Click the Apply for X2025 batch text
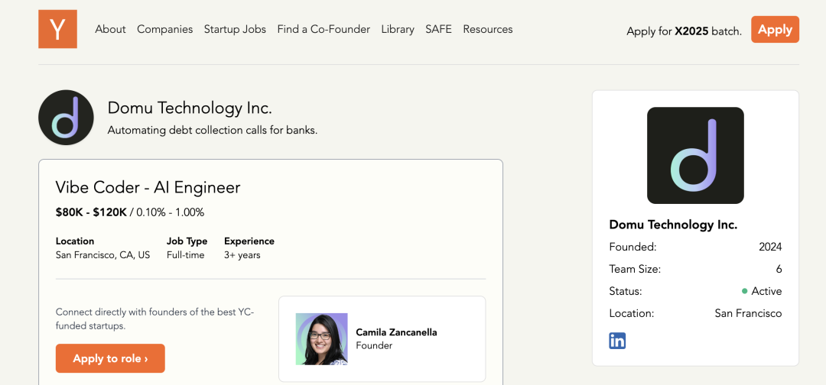Screen dimensions: 826x385 (x=684, y=31)
